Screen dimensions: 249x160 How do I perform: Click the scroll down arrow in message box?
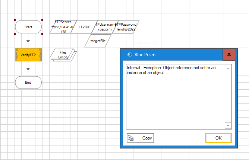[228, 125]
